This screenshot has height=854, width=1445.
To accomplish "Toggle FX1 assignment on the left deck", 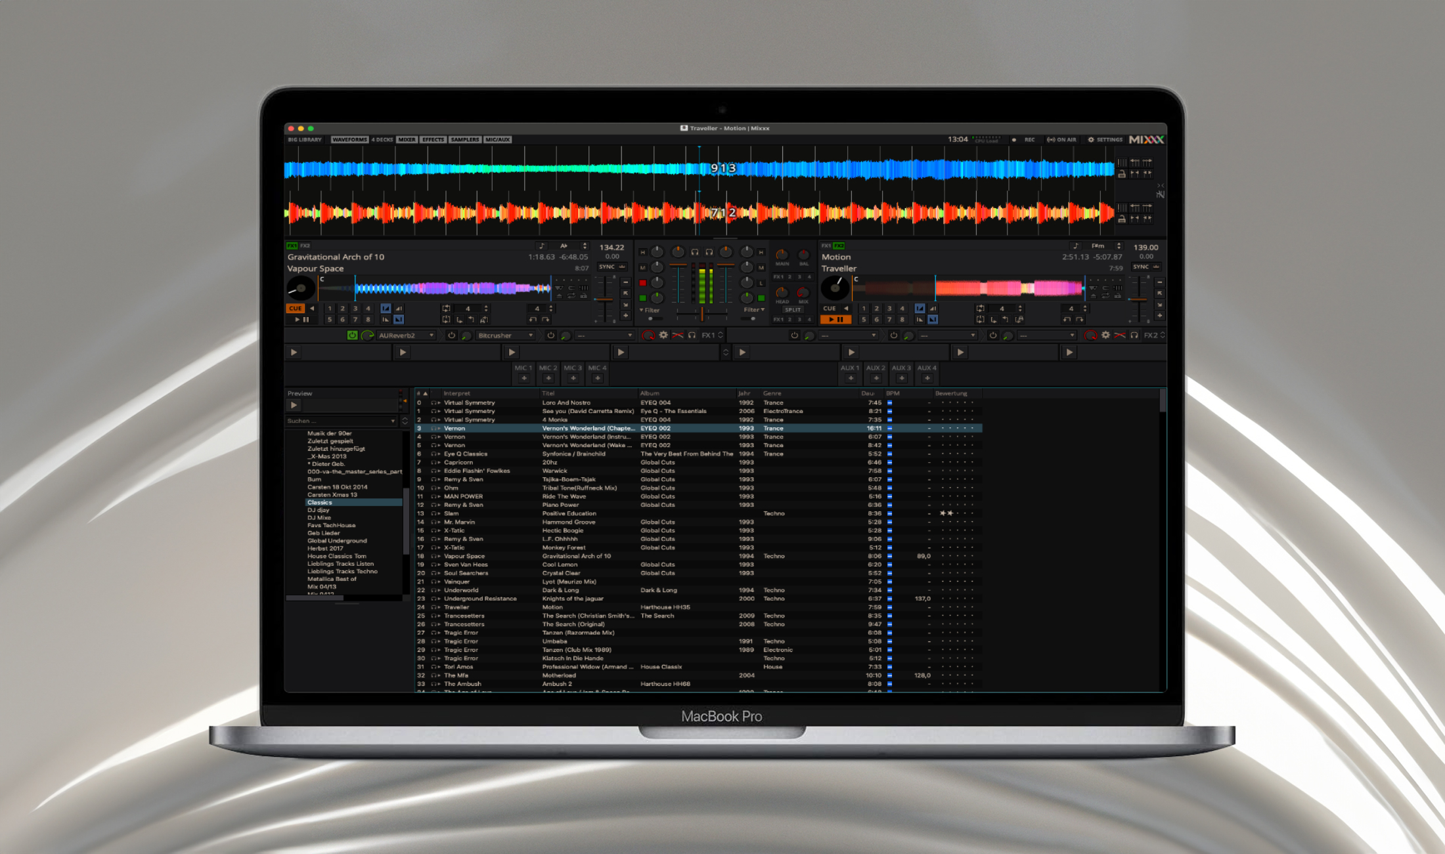I will pos(292,246).
